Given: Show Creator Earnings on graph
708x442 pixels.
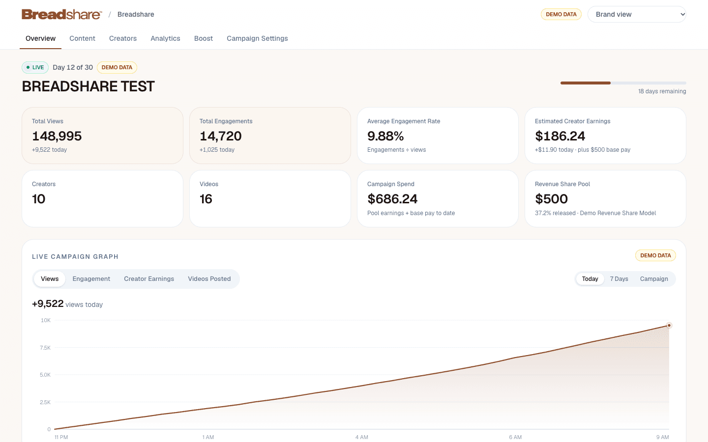Looking at the screenshot, I should pos(149,279).
